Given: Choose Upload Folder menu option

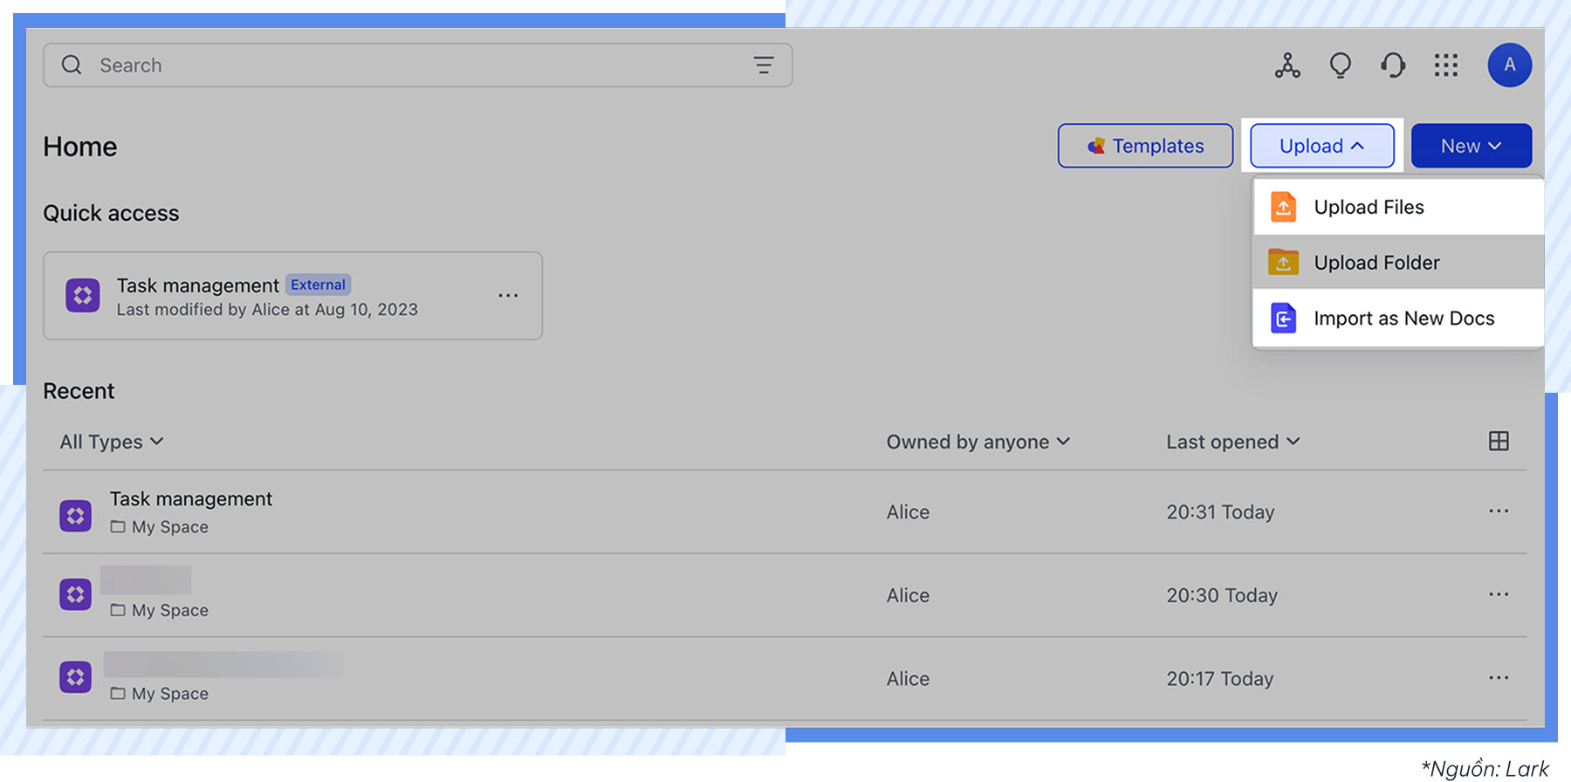Looking at the screenshot, I should (x=1376, y=263).
